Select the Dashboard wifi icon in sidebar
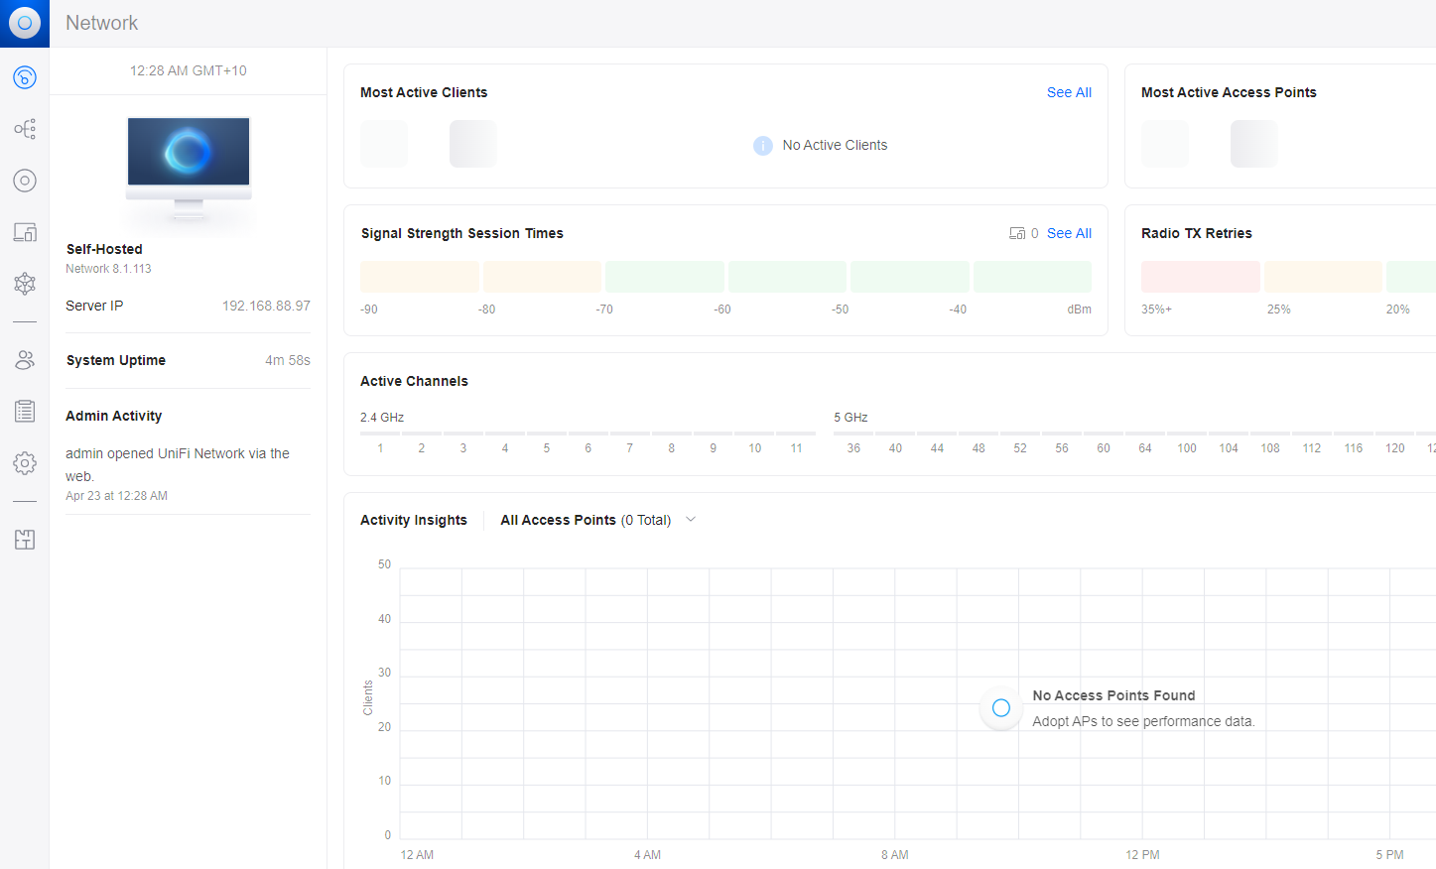1436x869 pixels. click(x=25, y=76)
